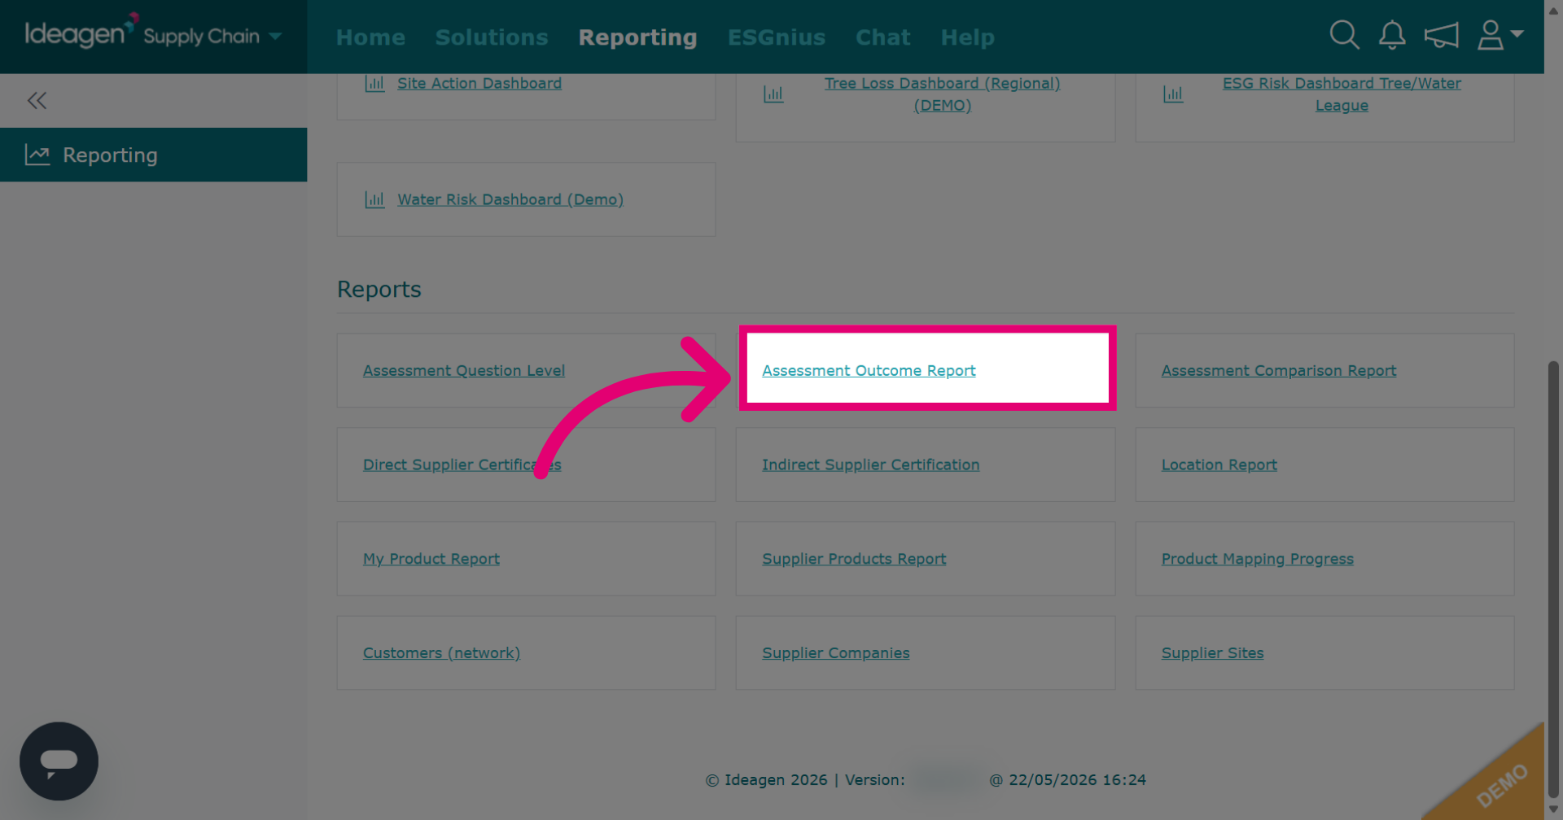The height and width of the screenshot is (820, 1563).
Task: Open the Assessment Comparison Report
Action: click(x=1279, y=370)
